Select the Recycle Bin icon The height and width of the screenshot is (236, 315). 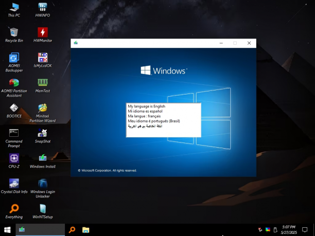14,35
